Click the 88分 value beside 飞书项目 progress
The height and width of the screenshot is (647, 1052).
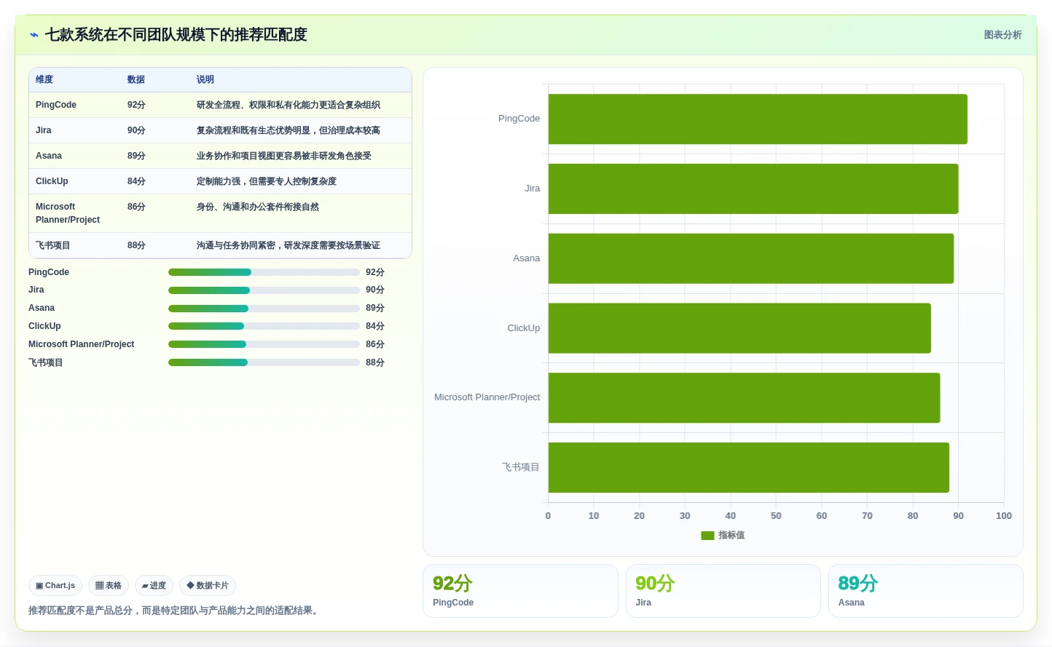point(375,362)
